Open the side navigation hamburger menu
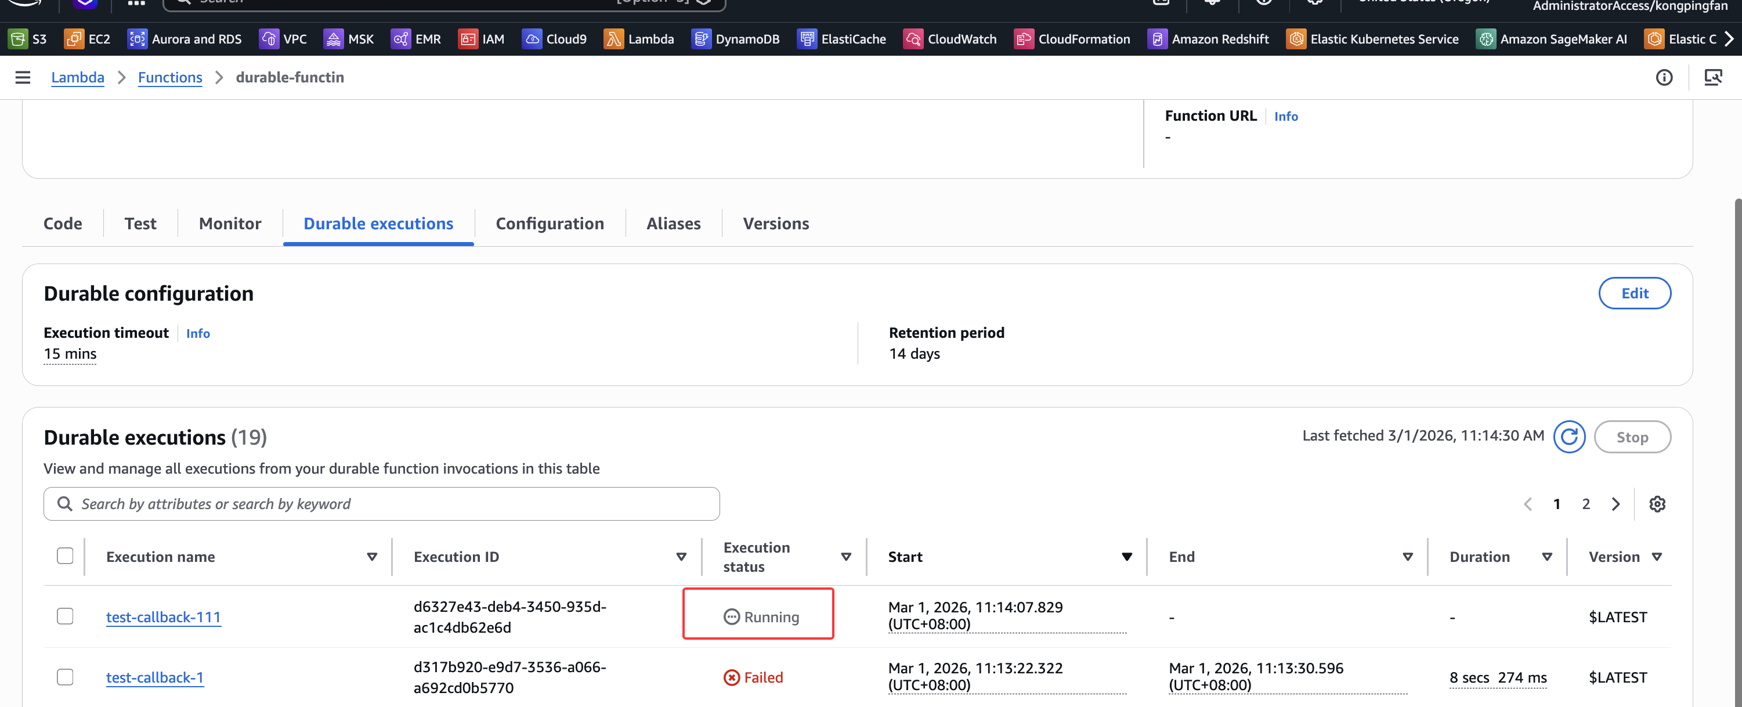1742x707 pixels. [23, 77]
